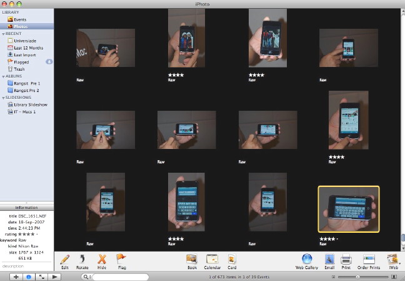Click the Edit pencil tool

click(65, 262)
